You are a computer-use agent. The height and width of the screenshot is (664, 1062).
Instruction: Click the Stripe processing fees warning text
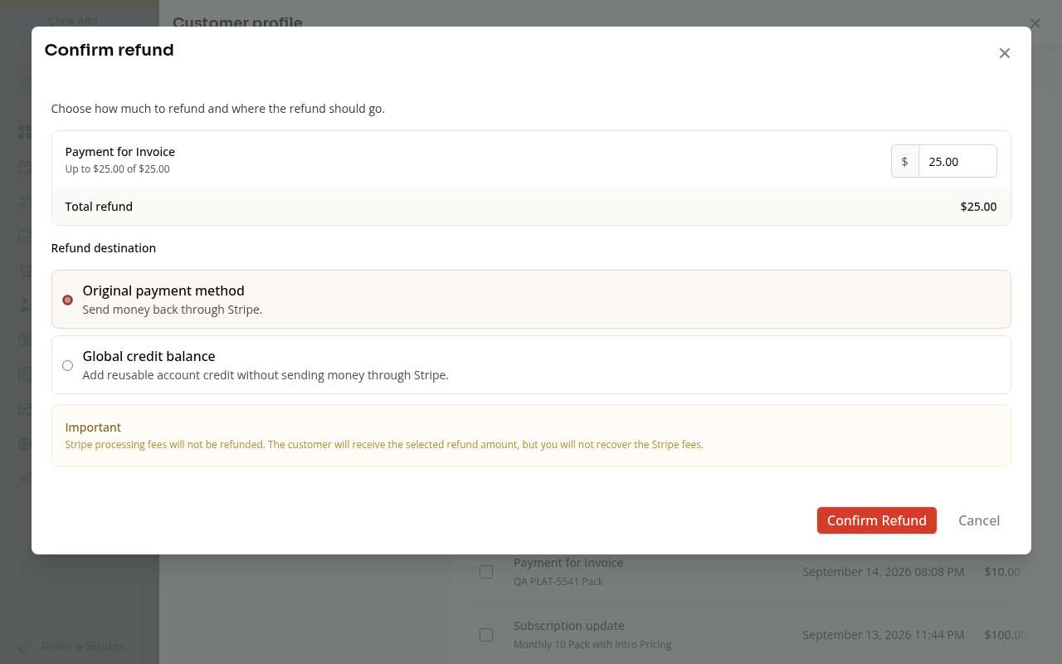[x=384, y=445]
